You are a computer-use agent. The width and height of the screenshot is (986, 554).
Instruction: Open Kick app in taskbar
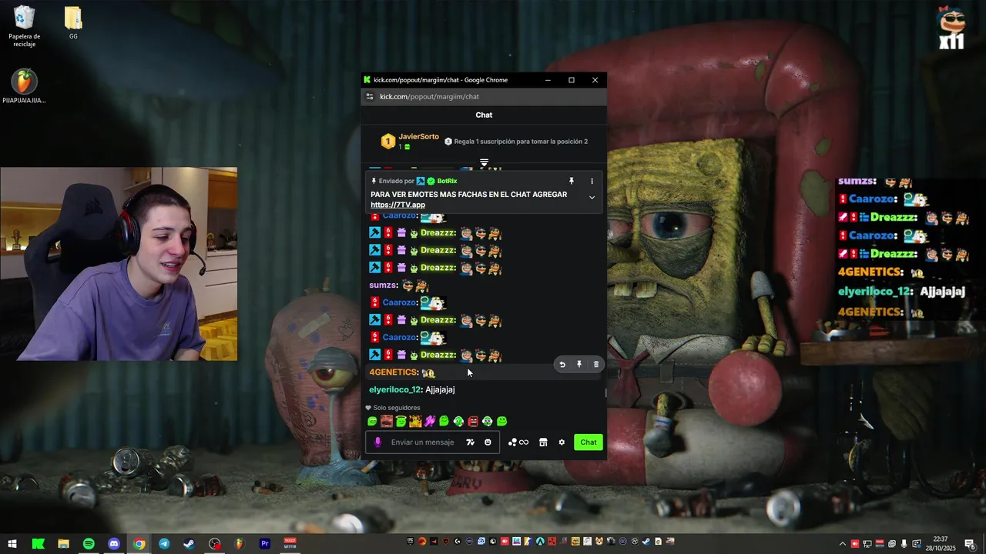(39, 544)
